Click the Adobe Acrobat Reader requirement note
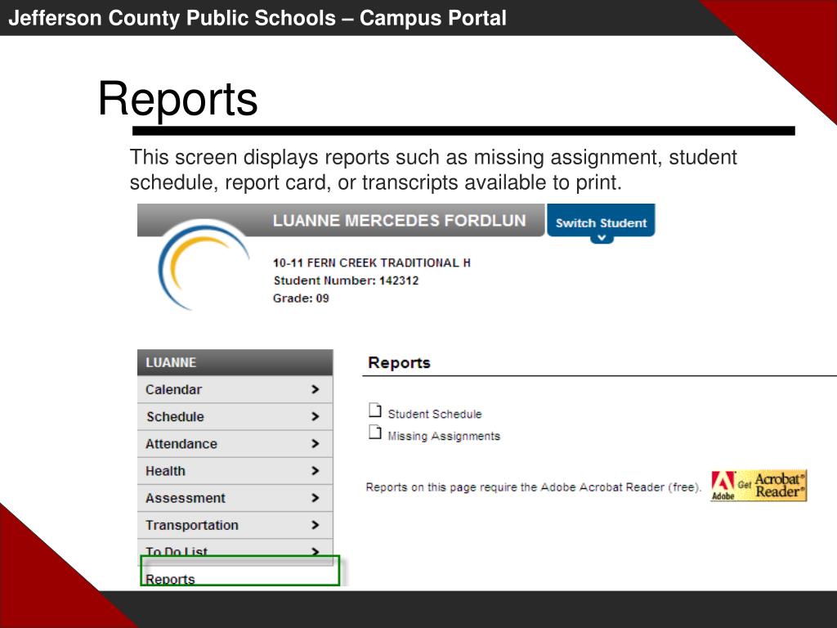837x628 pixels. (533, 487)
